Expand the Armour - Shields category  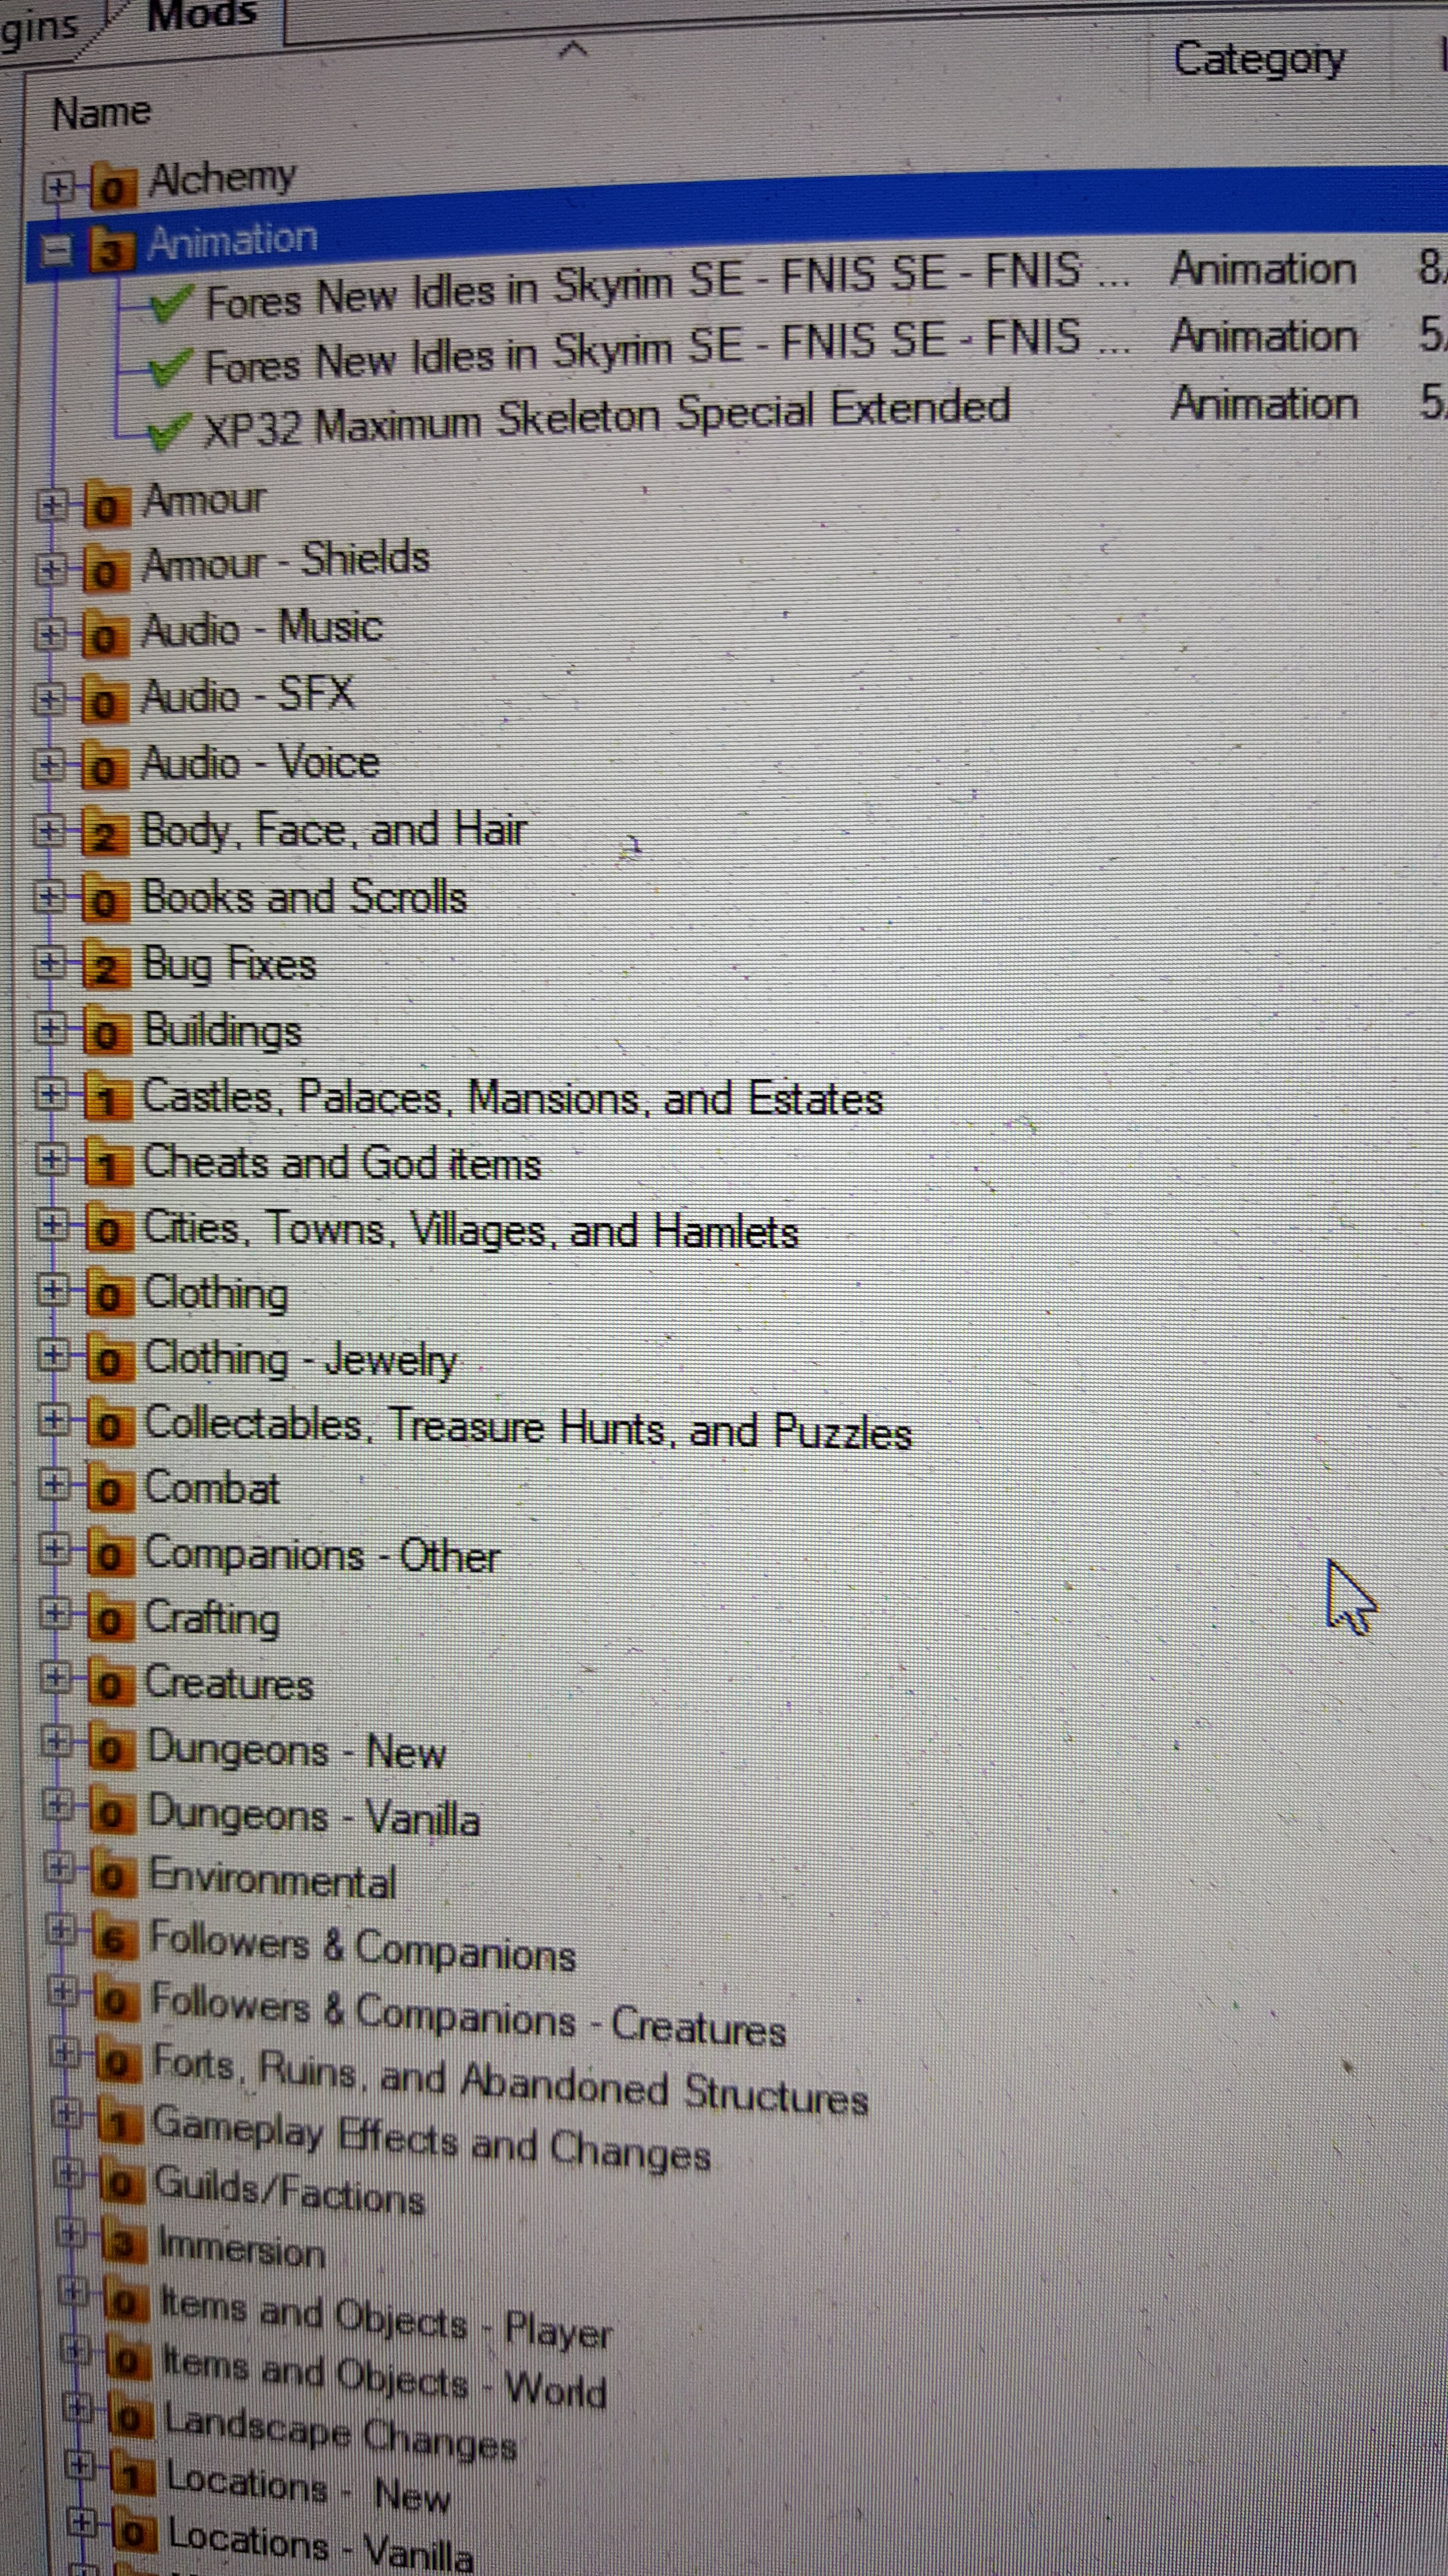click(50, 571)
